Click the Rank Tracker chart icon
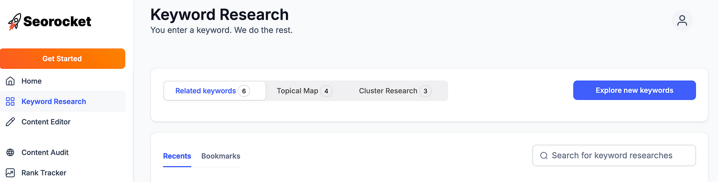 point(10,173)
